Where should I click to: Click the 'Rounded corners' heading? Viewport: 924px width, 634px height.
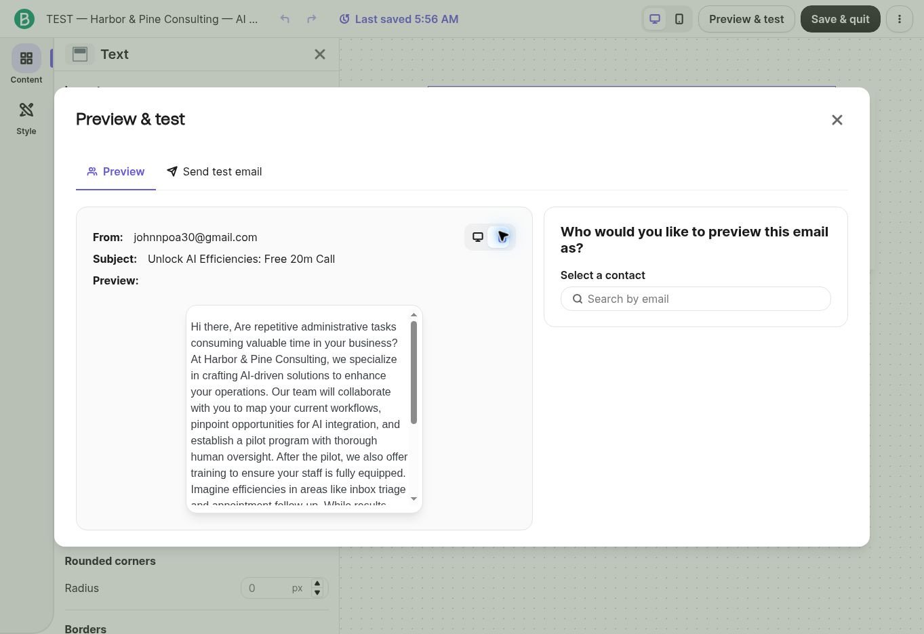coord(110,561)
